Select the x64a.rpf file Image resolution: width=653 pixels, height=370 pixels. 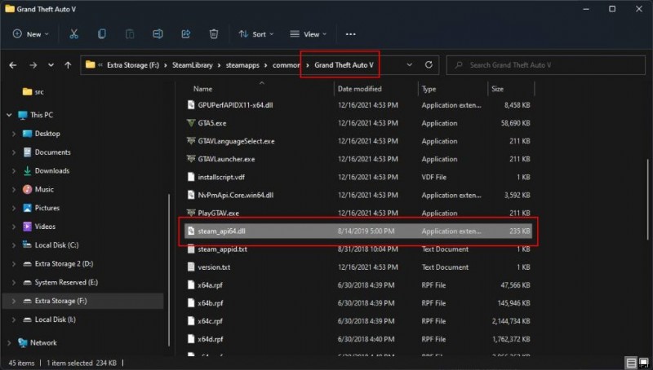(x=211, y=285)
